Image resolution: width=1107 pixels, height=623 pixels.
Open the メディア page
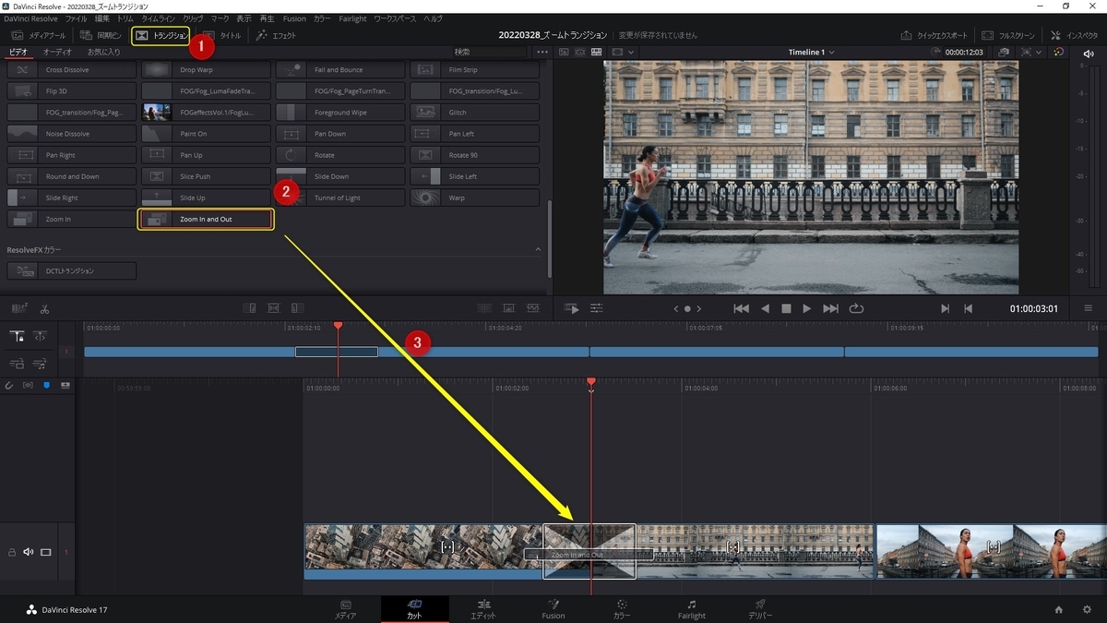pos(346,609)
